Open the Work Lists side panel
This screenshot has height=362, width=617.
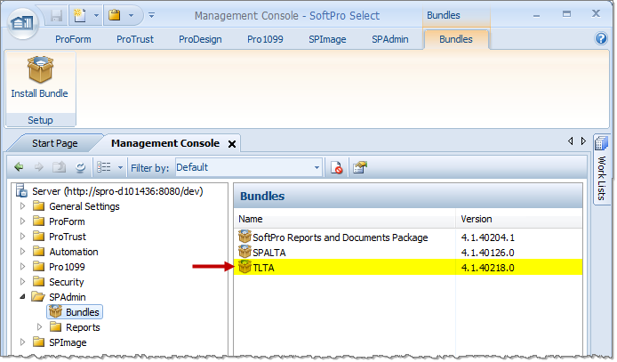(601, 168)
